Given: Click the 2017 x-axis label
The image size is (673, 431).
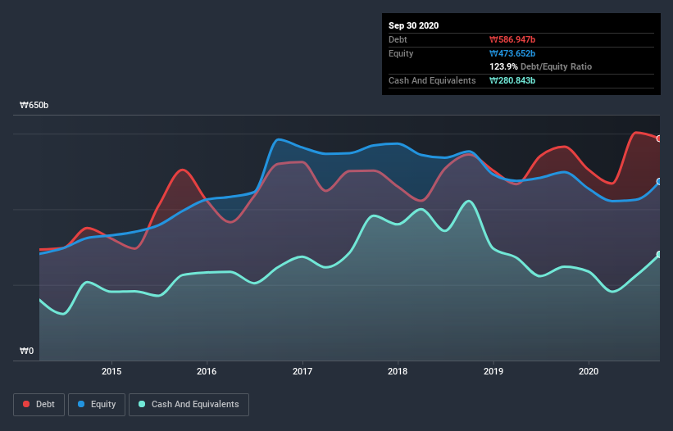Looking at the screenshot, I should pos(302,371).
